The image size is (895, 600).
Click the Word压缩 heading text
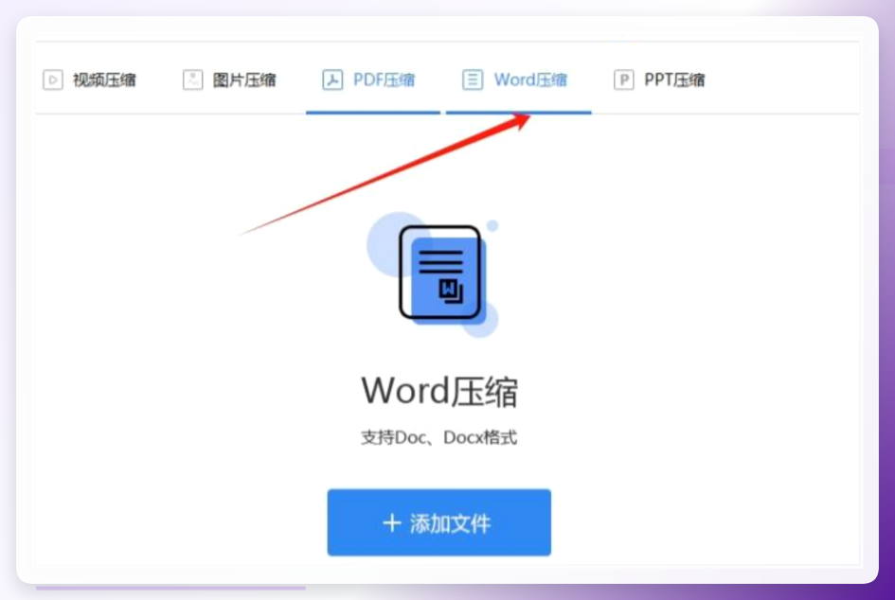[x=439, y=391]
